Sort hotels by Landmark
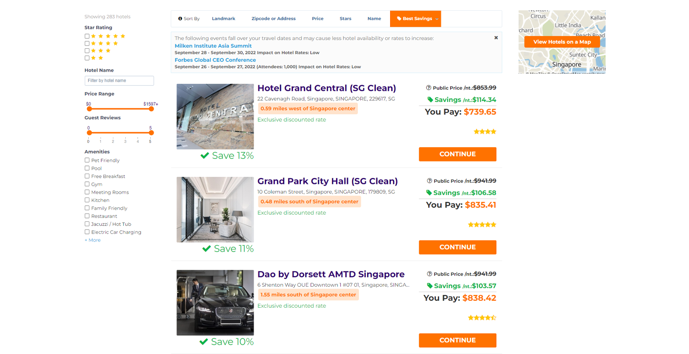Screen dimensions: 689x354 [x=223, y=19]
